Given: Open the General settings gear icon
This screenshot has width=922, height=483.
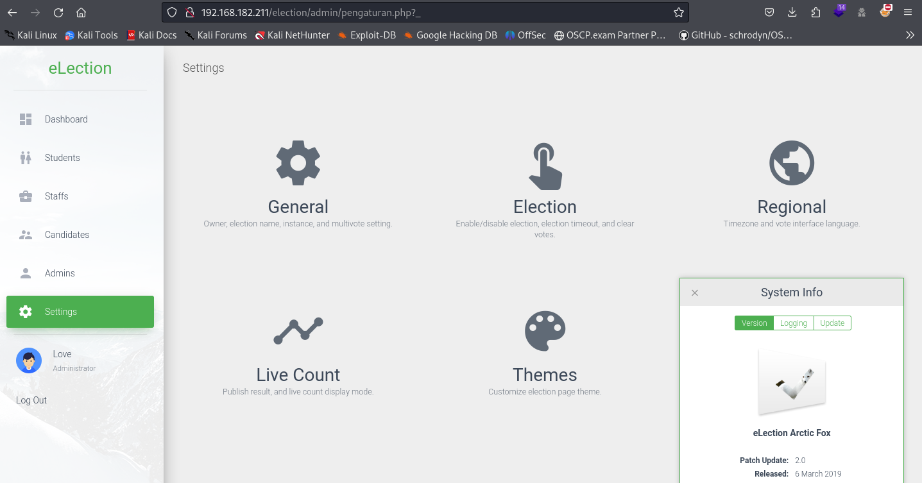Looking at the screenshot, I should pos(298,164).
